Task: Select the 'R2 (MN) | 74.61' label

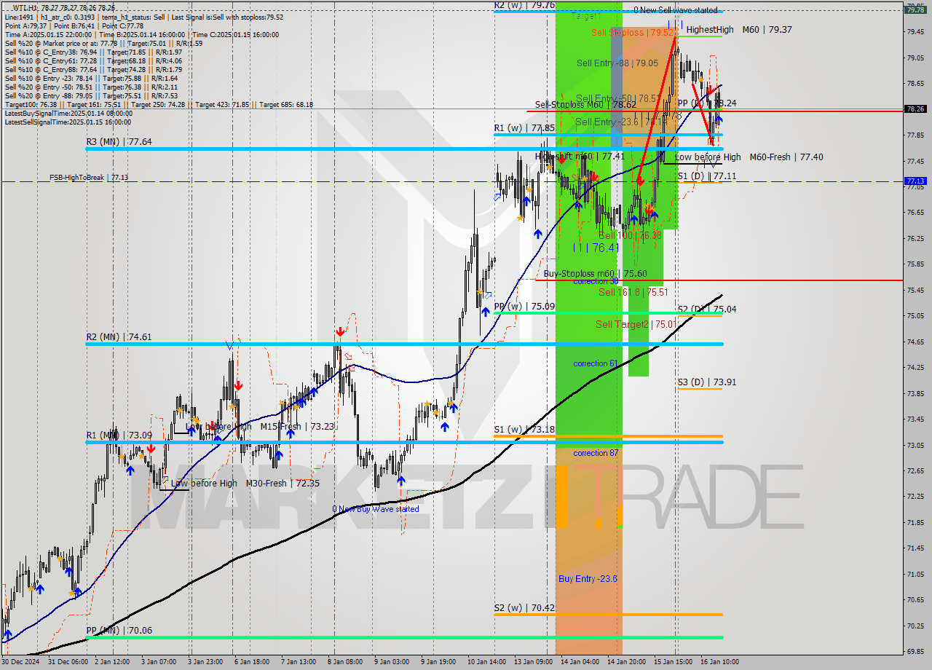Action: coord(119,337)
